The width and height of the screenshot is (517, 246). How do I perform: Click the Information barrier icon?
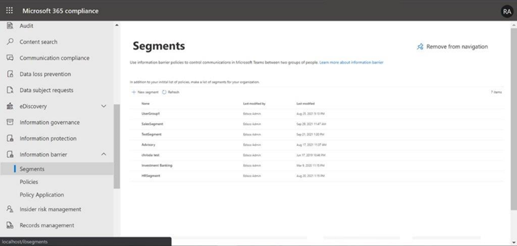(x=10, y=154)
